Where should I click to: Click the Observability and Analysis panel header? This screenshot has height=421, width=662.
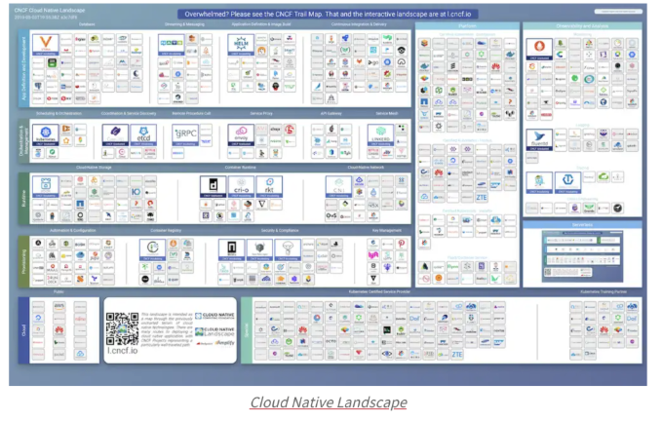coord(582,25)
